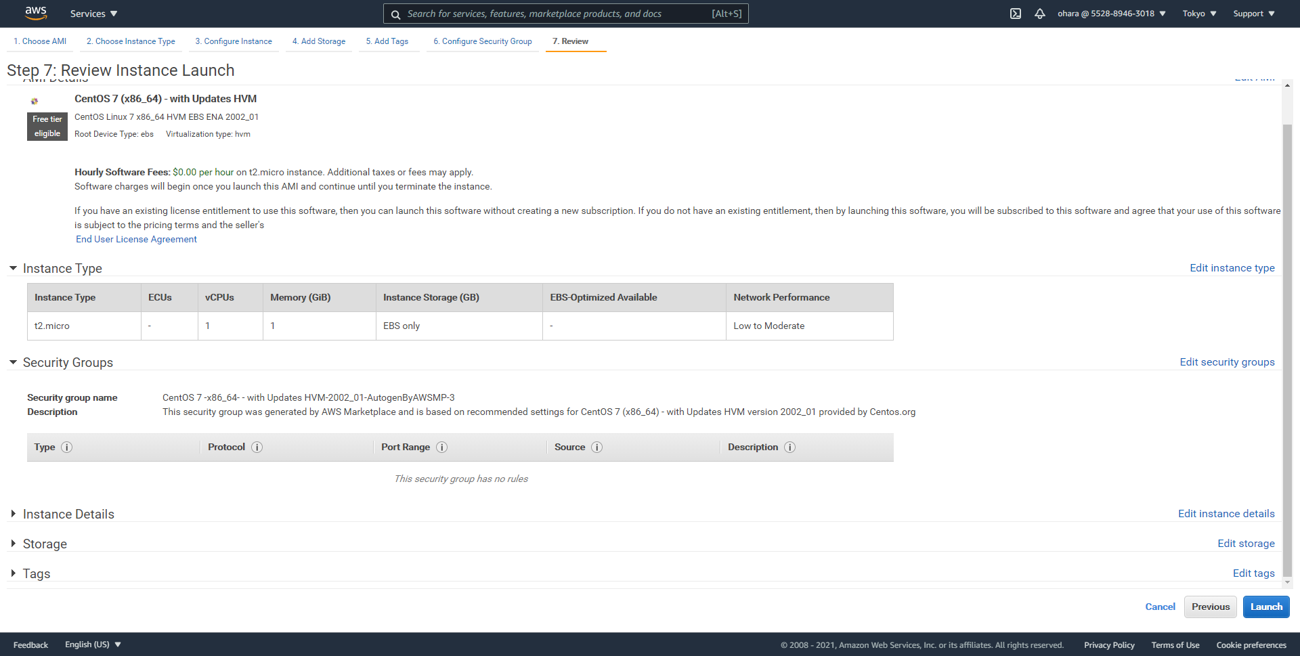Open the English (US) language selector
This screenshot has width=1300, height=656.
93,644
